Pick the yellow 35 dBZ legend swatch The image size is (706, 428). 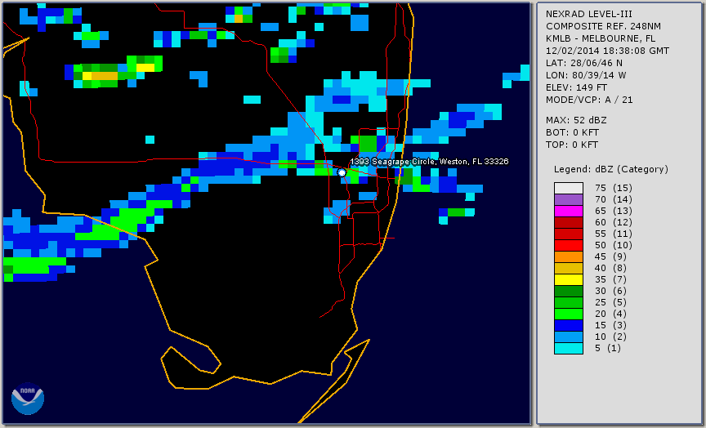tap(569, 280)
